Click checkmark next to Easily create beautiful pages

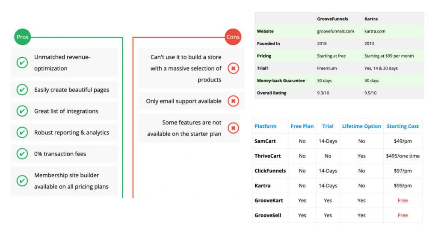[x=22, y=90]
